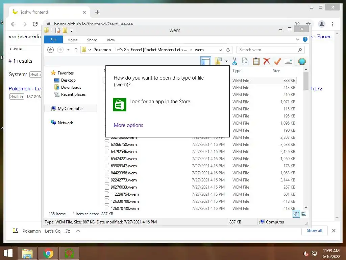Select file 65424221.wem

pyautogui.click(x=124, y=158)
